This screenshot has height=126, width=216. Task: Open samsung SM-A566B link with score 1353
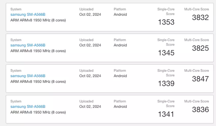coord(28,14)
